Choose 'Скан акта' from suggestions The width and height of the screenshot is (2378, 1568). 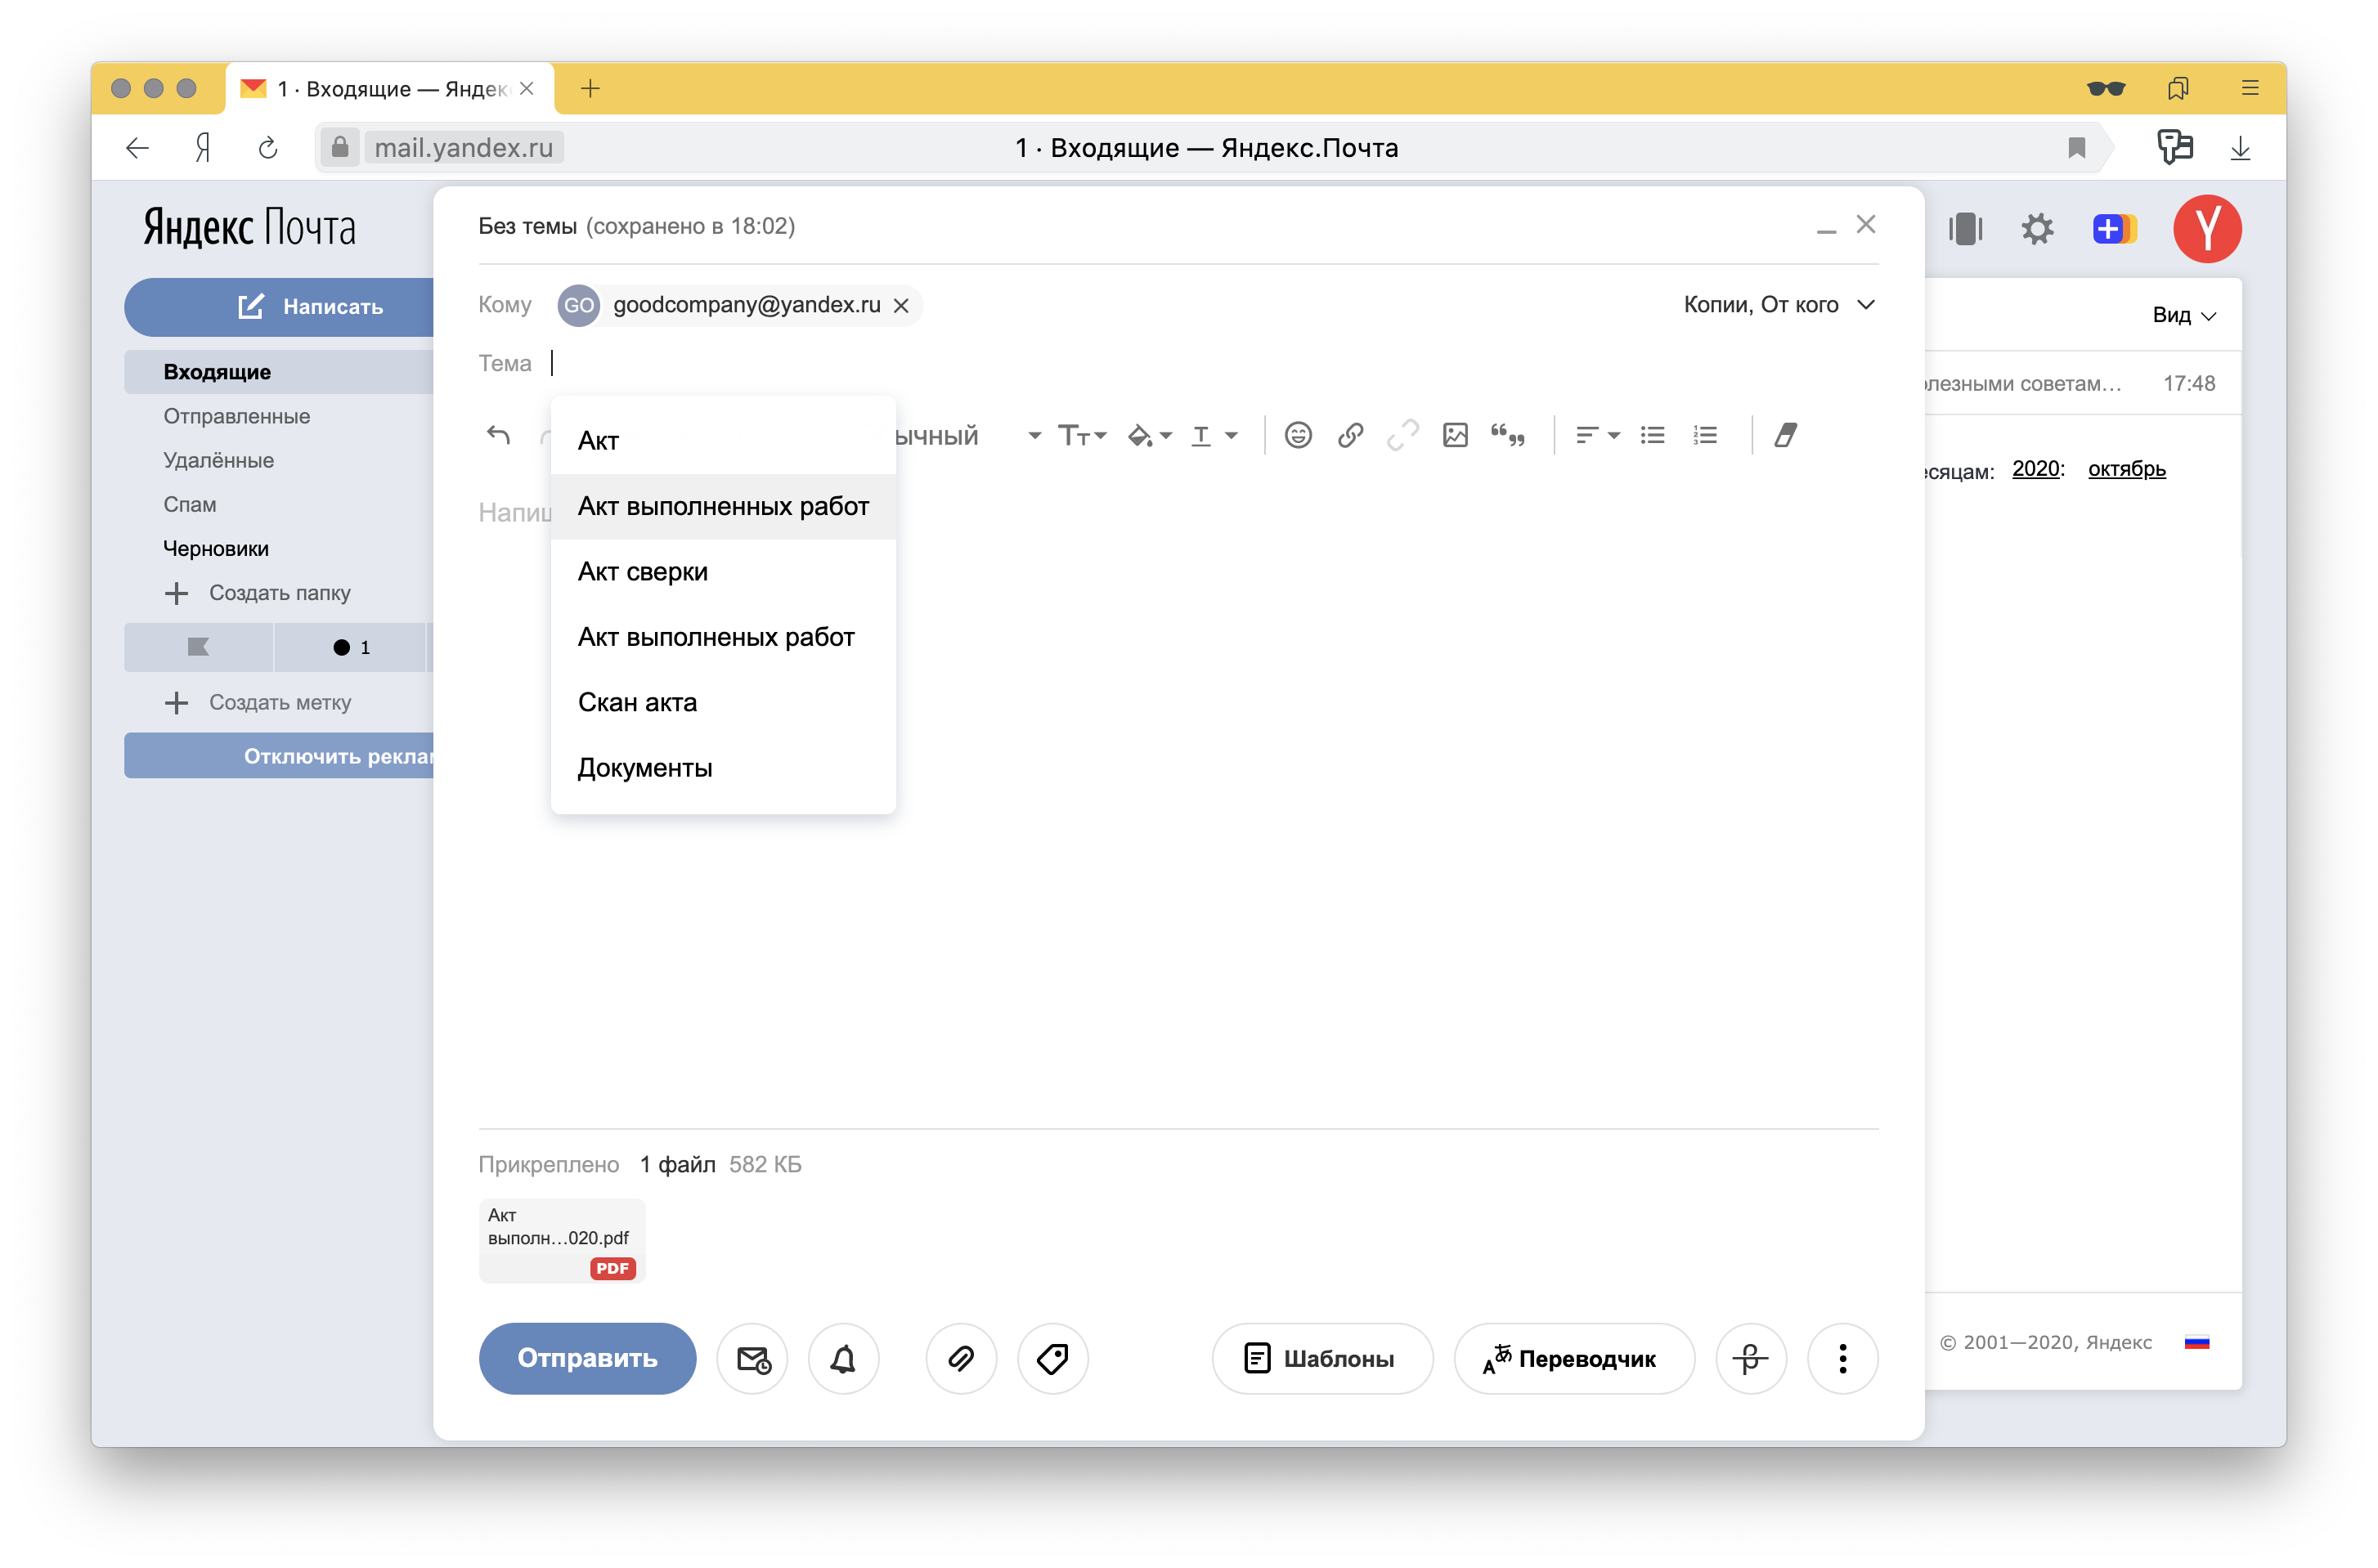[637, 703]
